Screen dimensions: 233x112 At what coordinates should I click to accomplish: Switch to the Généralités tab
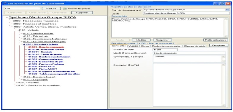tap(119, 46)
